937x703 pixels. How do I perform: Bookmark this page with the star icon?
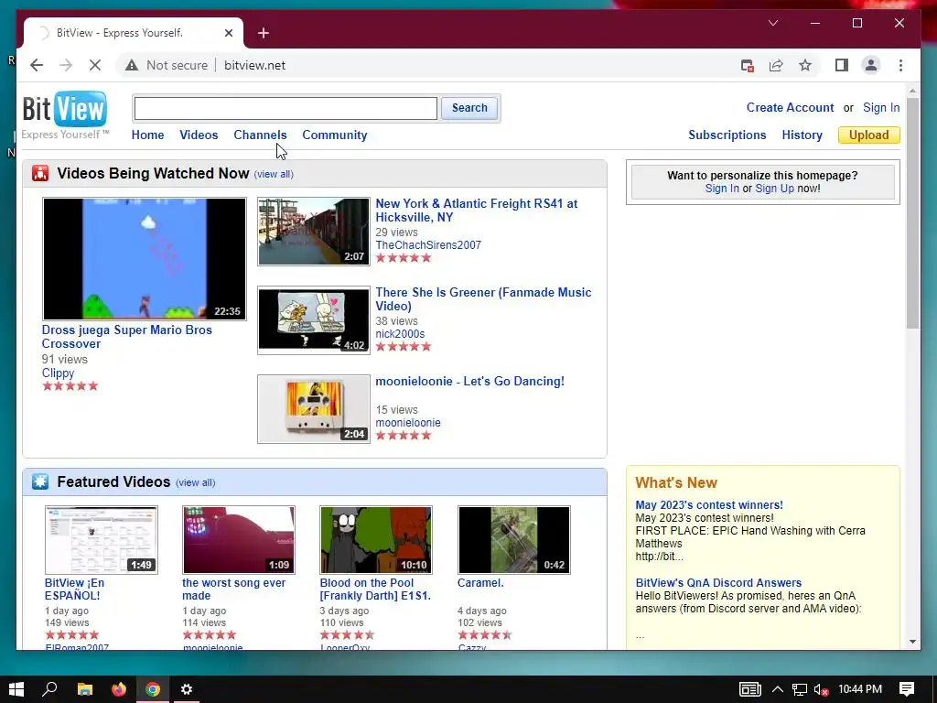tap(805, 65)
